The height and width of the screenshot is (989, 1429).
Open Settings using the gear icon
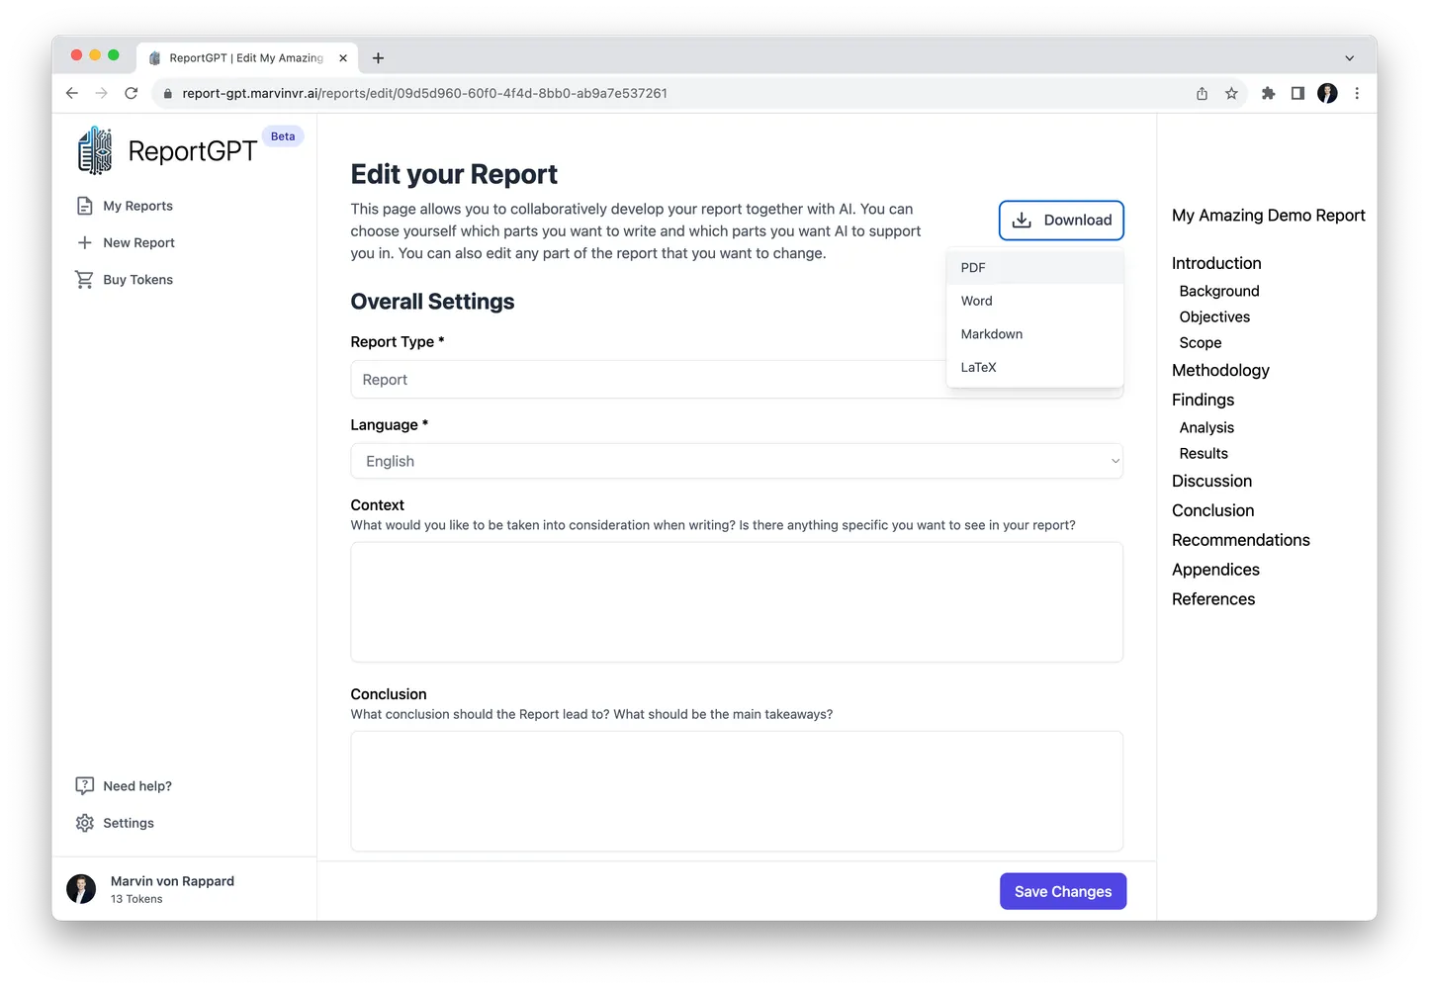(x=84, y=822)
